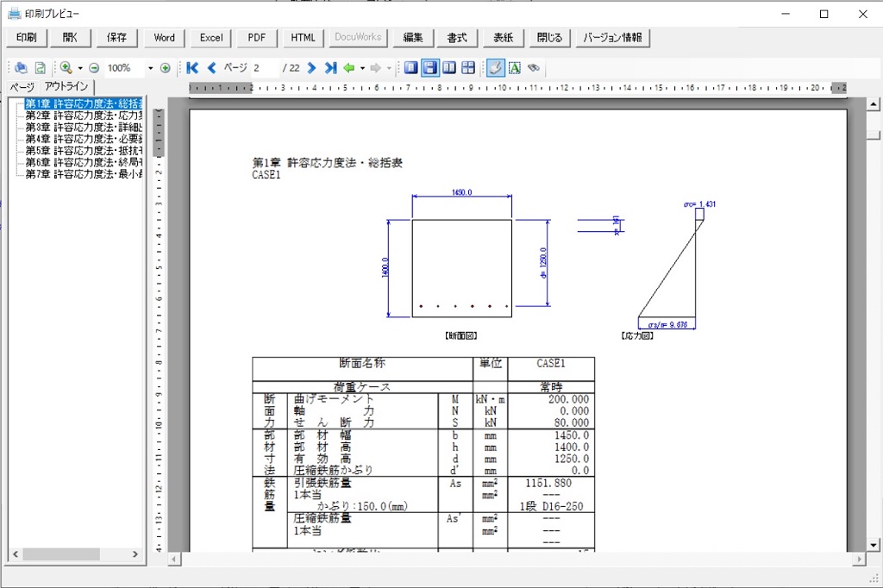Image resolution: width=883 pixels, height=588 pixels.
Task: Click the 常時 load case cell
Action: click(x=551, y=387)
